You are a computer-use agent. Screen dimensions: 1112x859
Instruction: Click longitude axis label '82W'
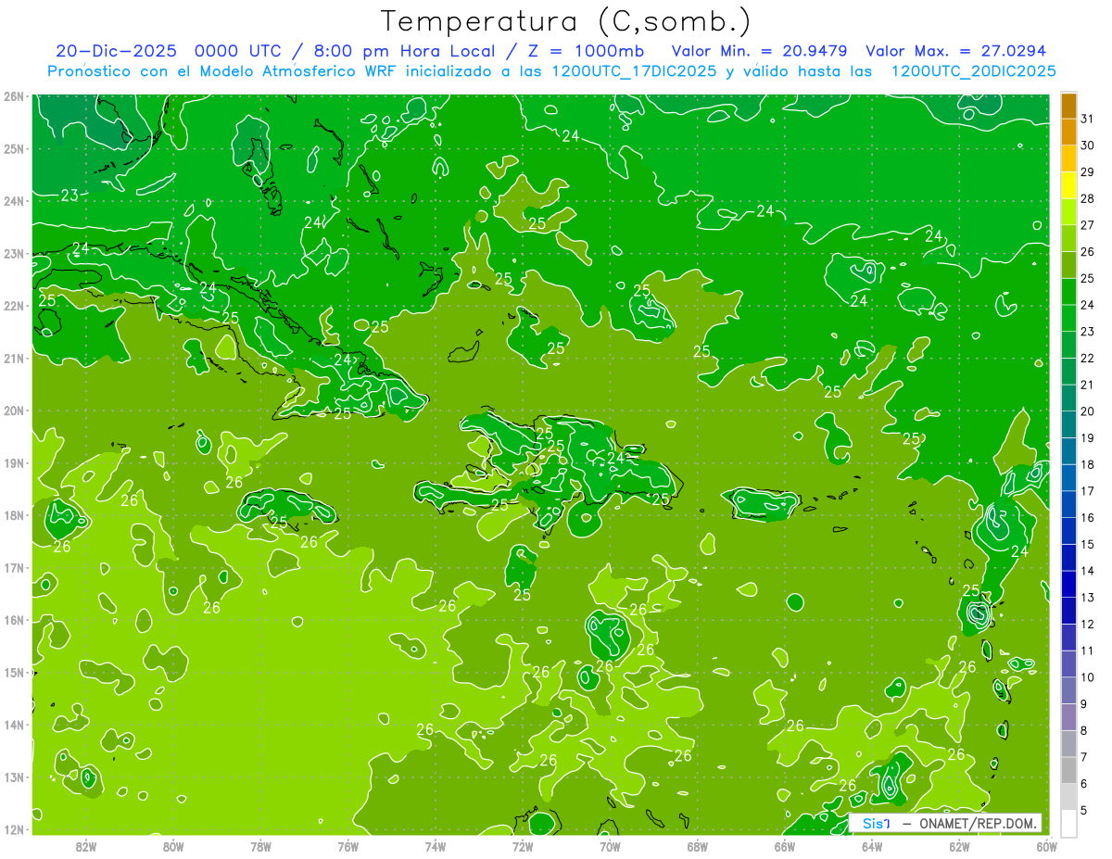pyautogui.click(x=86, y=846)
